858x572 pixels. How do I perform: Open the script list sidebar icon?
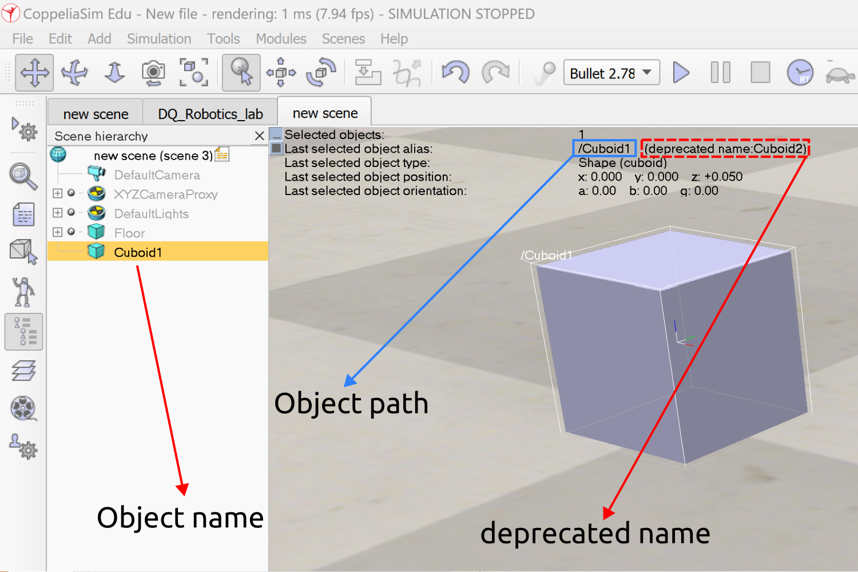point(23,214)
